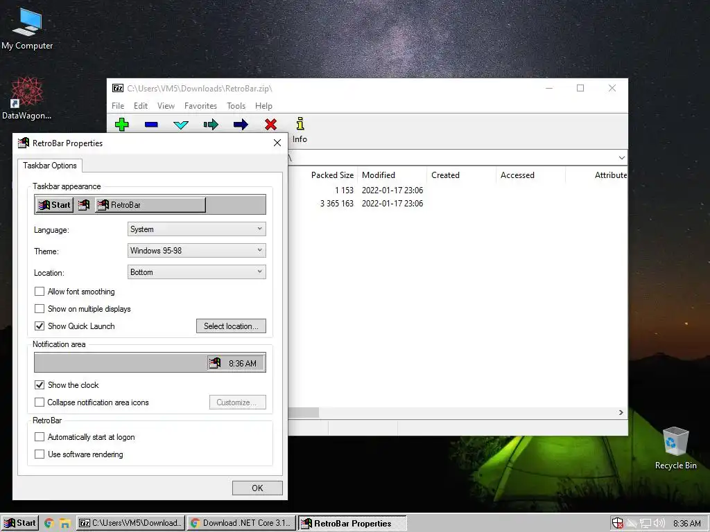Open the Help menu in 7-Zip
This screenshot has width=710, height=532.
tap(263, 106)
